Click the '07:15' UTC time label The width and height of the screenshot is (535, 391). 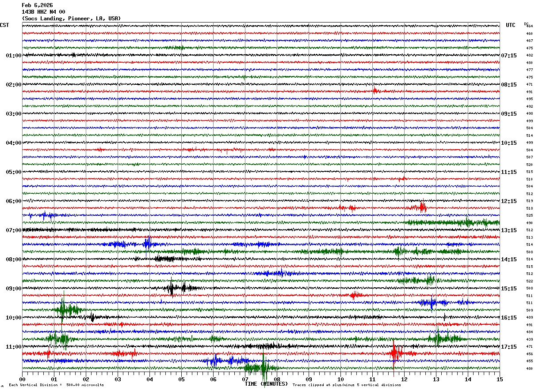509,56
